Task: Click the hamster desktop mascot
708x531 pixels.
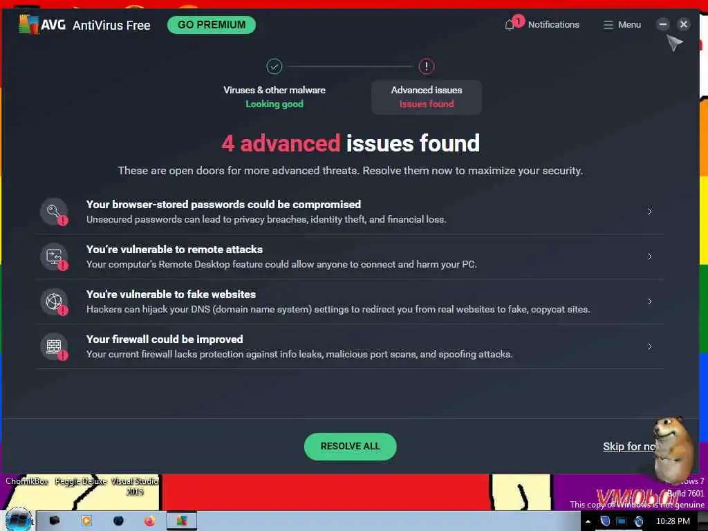Action: click(673, 449)
